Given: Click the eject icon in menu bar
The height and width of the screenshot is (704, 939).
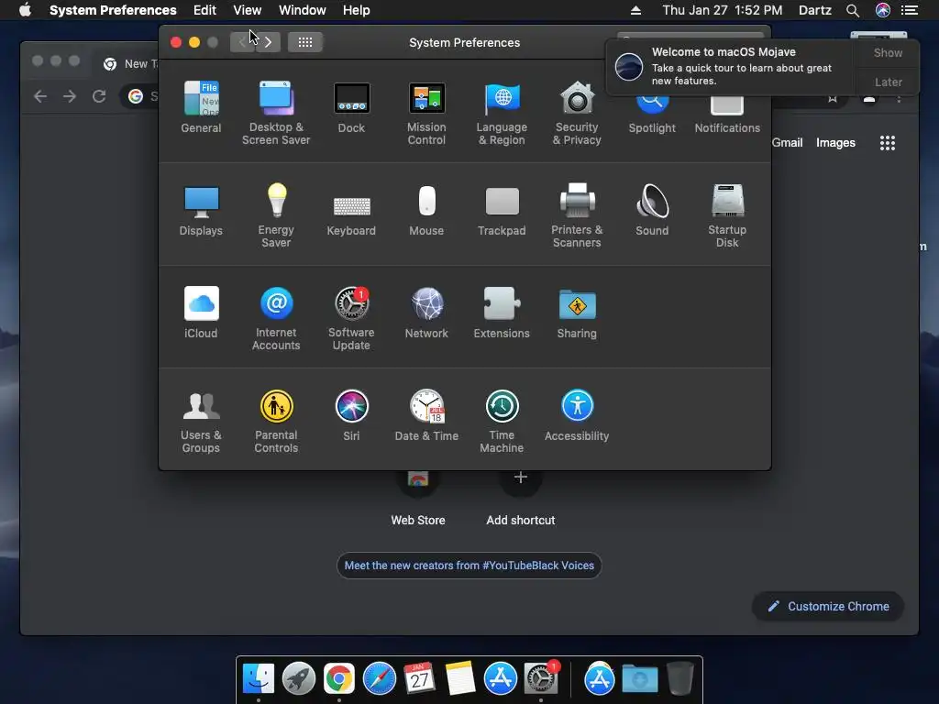Looking at the screenshot, I should [x=636, y=10].
